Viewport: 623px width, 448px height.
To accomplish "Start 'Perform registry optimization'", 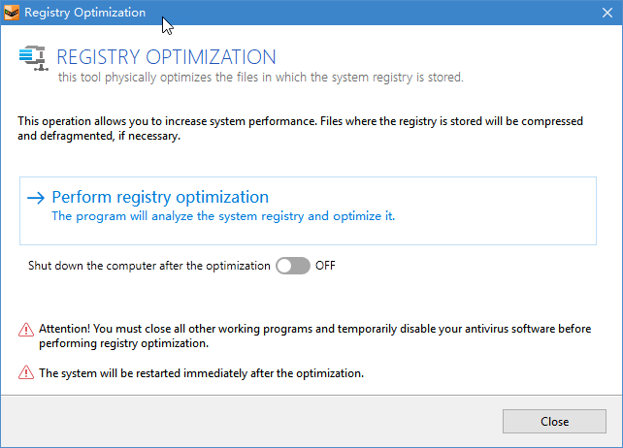I will [x=160, y=197].
